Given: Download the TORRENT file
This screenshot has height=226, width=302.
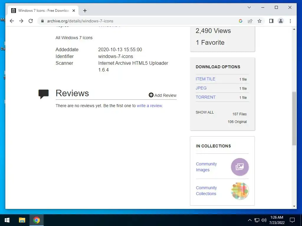Looking at the screenshot, I should point(205,97).
